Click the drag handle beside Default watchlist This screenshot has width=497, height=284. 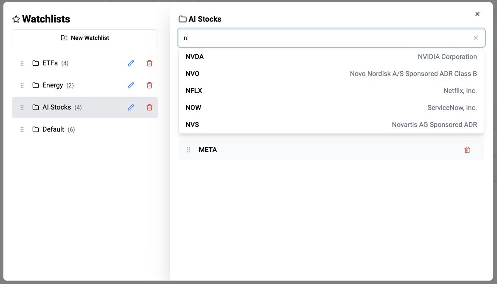click(x=22, y=129)
